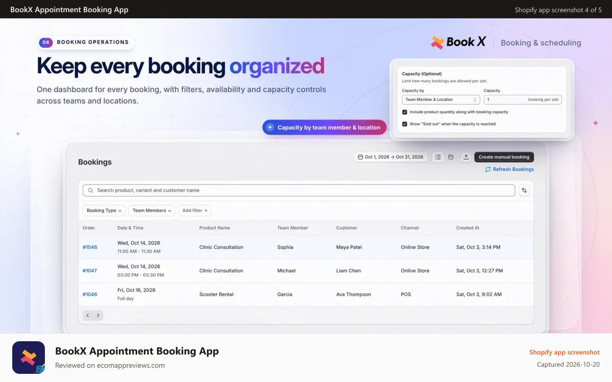Image resolution: width=612 pixels, height=382 pixels.
Task: Click the search product and customer field
Action: click(299, 190)
